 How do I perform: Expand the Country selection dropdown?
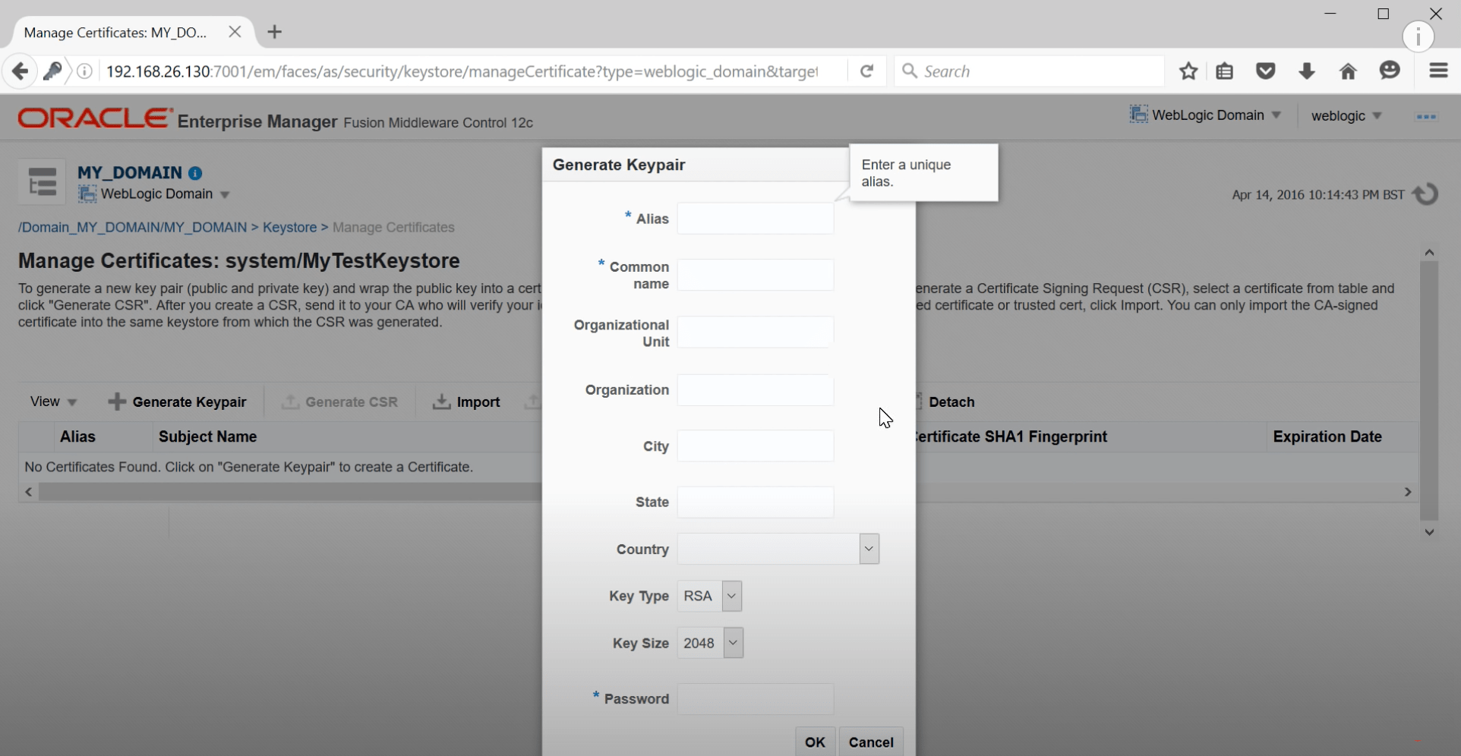[x=867, y=549]
